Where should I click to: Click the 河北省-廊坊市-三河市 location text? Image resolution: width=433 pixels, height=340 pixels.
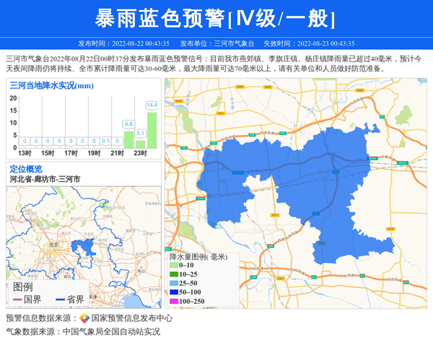tap(45, 179)
